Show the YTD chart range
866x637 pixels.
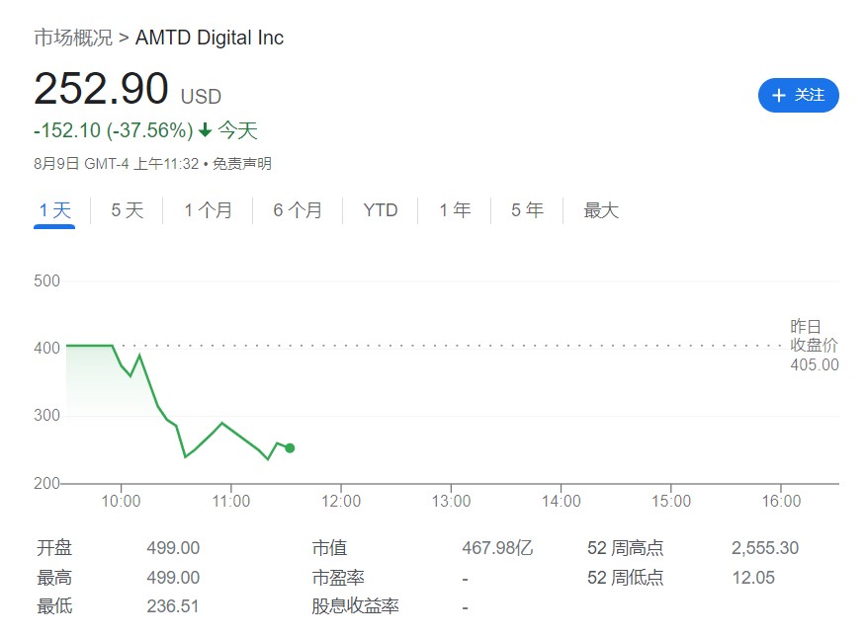click(381, 210)
